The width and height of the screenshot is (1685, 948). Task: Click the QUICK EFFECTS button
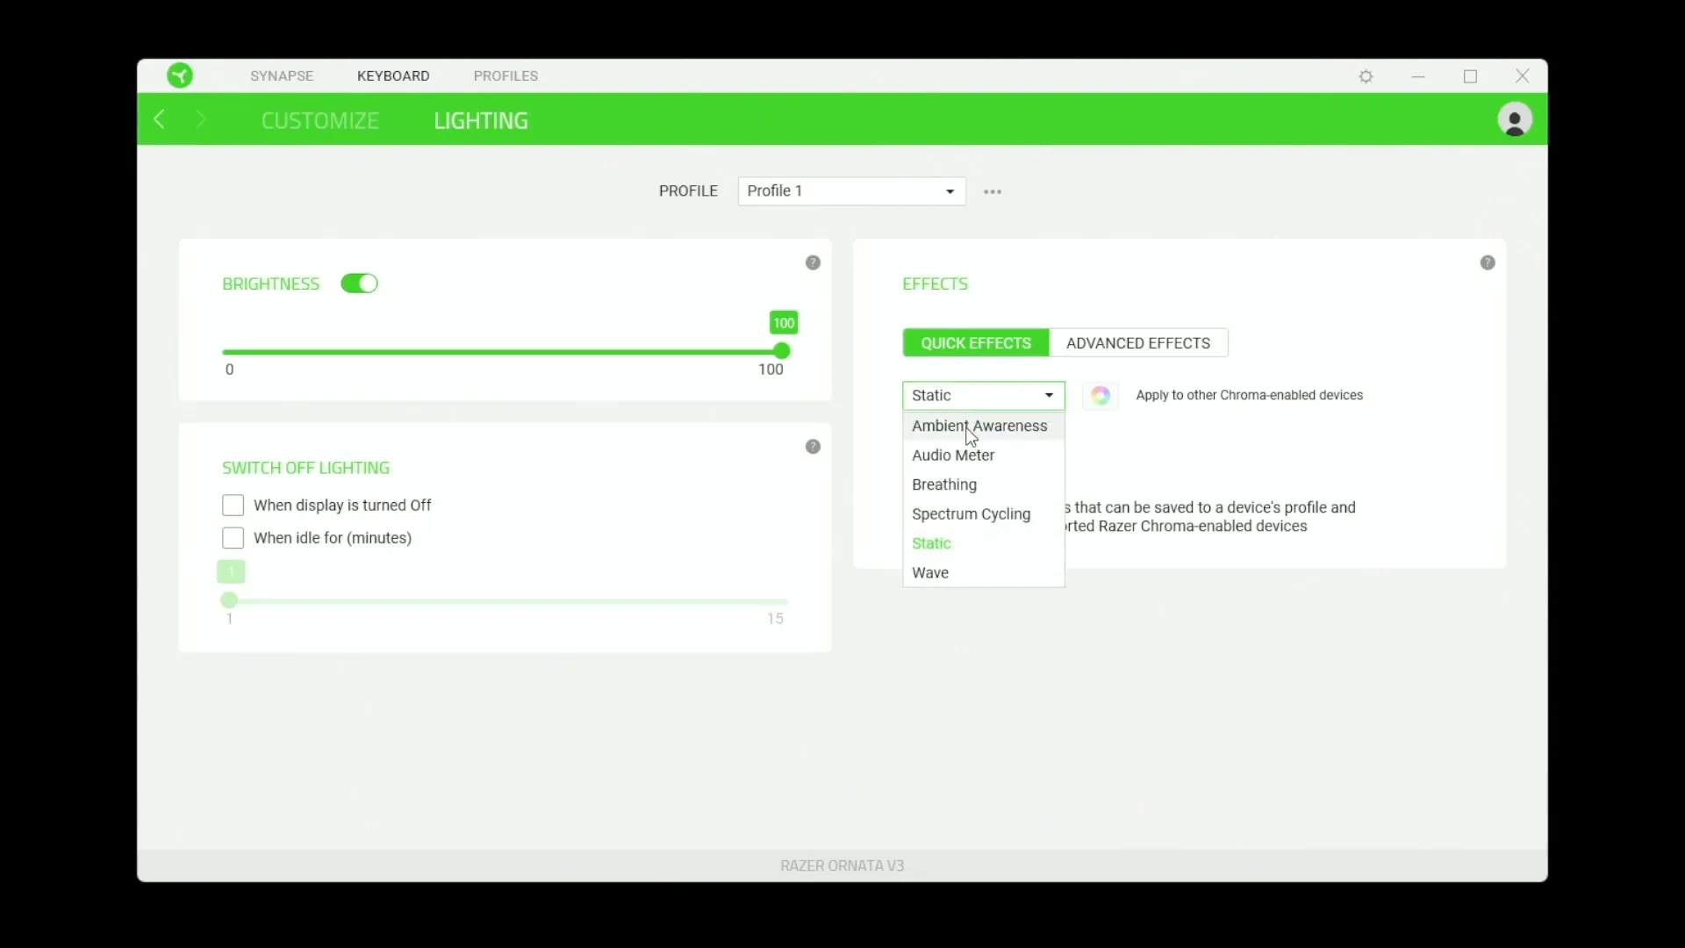pyautogui.click(x=976, y=343)
